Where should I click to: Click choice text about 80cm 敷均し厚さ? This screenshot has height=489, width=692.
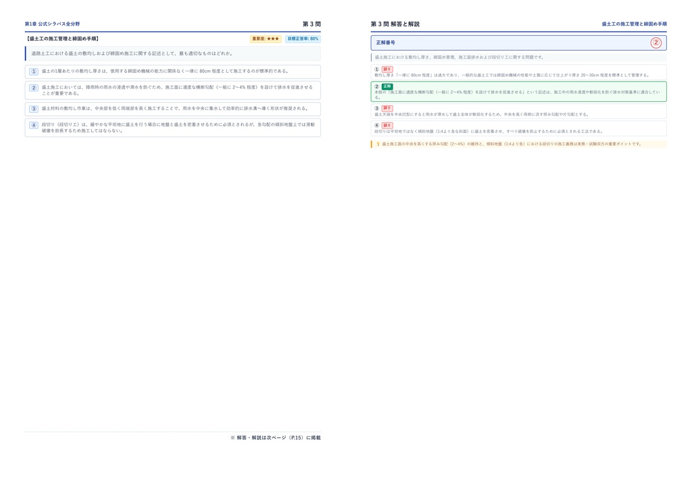165,71
